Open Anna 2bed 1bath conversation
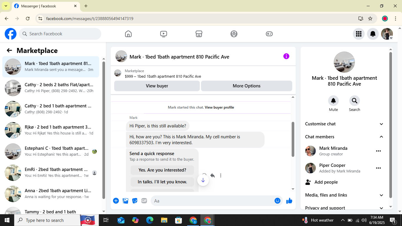Viewport: 402px width, 226px height. tap(51, 194)
